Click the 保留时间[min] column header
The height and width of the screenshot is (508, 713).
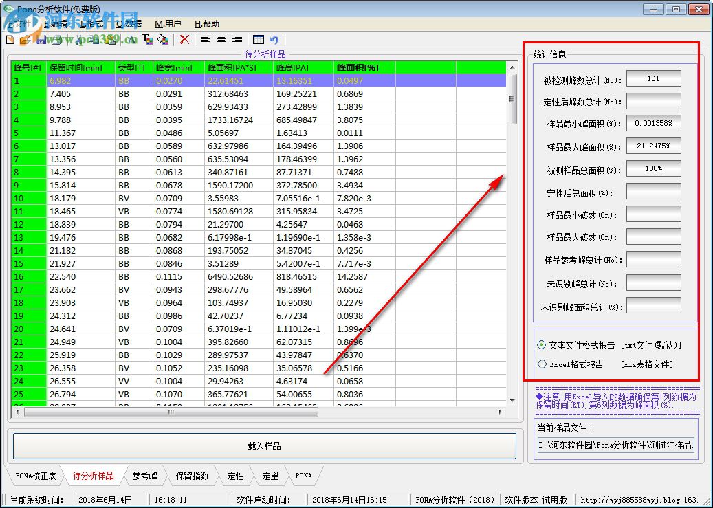tap(81, 68)
